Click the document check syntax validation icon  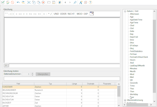(x=8, y=2)
